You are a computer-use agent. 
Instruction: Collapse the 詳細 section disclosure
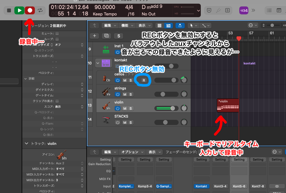click(x=26, y=78)
